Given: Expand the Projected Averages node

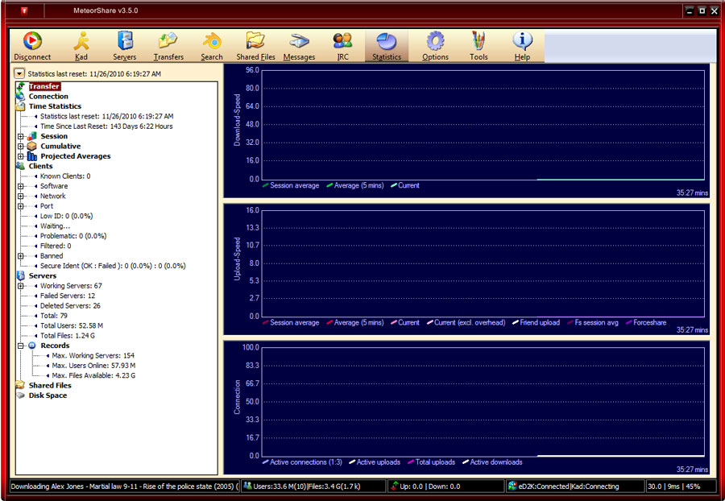Looking at the screenshot, I should point(21,156).
